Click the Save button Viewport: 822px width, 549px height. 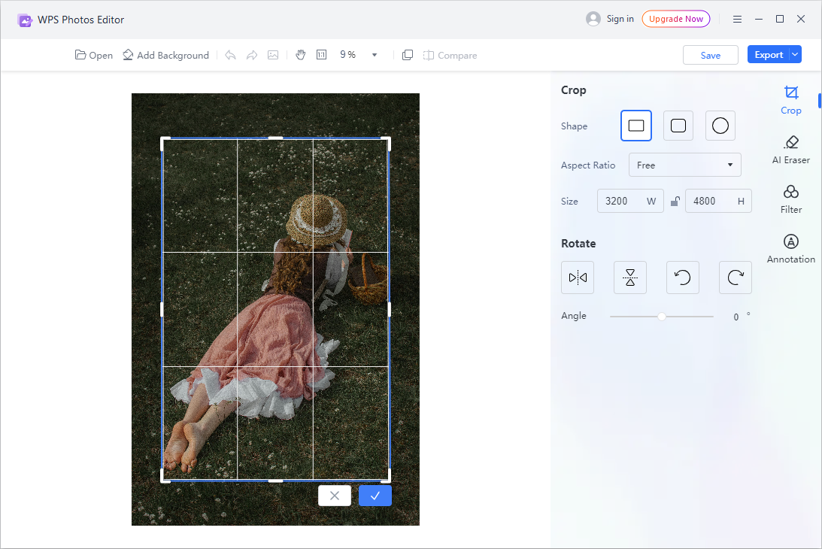[x=710, y=55]
